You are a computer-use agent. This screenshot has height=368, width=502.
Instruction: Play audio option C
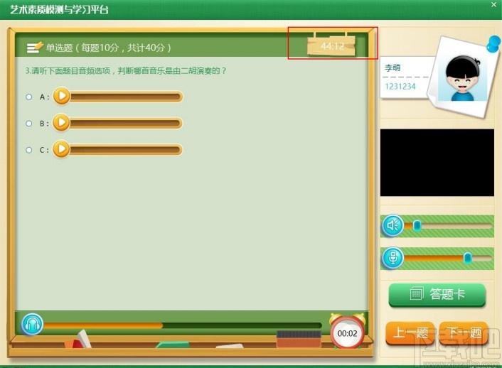pos(61,149)
